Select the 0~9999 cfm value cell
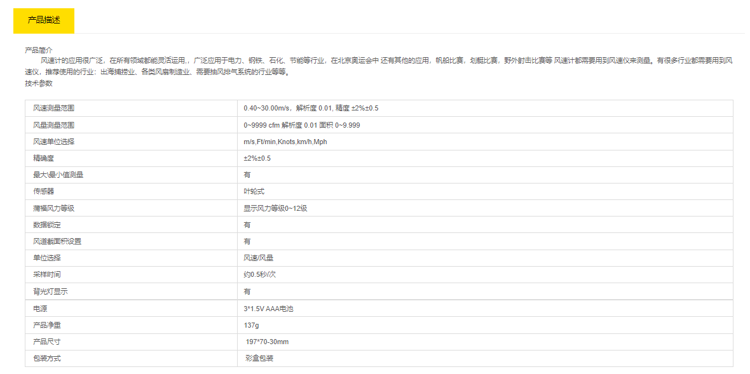750x374 pixels. pyautogui.click(x=301, y=125)
